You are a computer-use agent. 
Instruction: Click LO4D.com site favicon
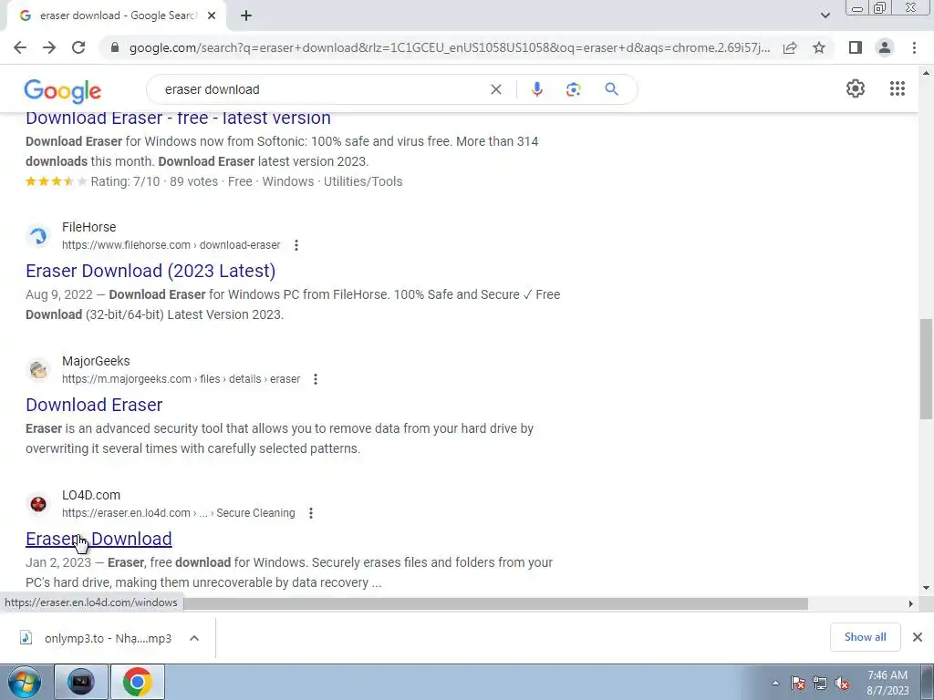38,503
